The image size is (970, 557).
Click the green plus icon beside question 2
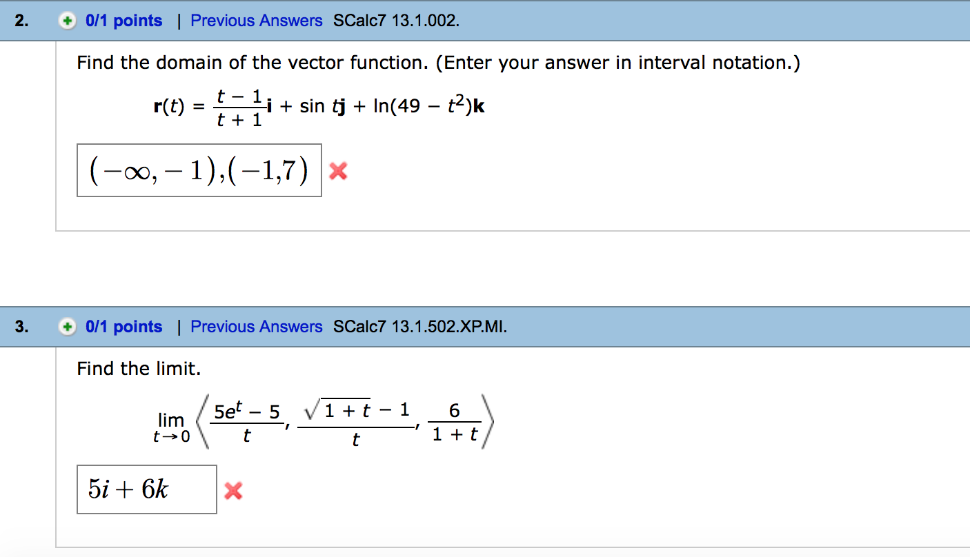pyautogui.click(x=67, y=21)
